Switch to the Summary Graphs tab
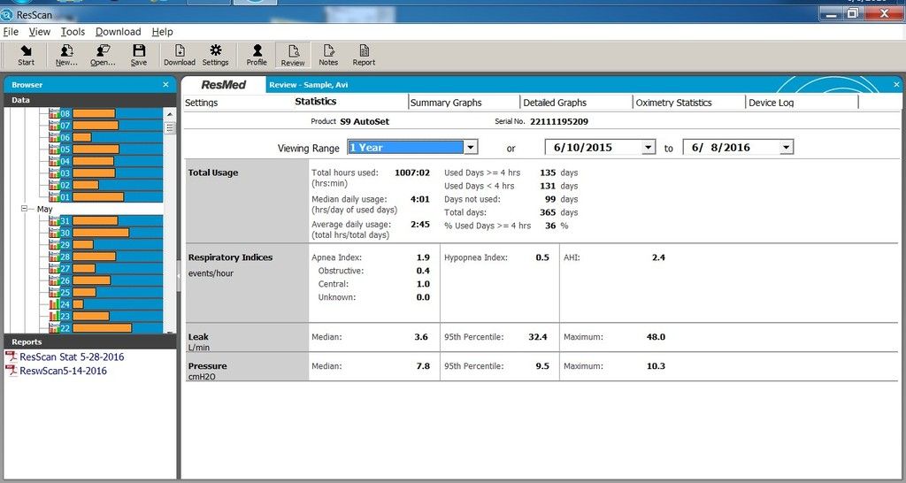The image size is (906, 483). point(446,103)
